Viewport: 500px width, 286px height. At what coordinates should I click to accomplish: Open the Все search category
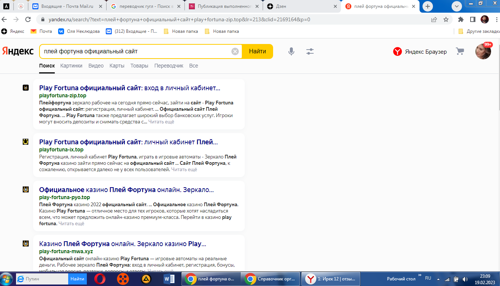tap(194, 66)
